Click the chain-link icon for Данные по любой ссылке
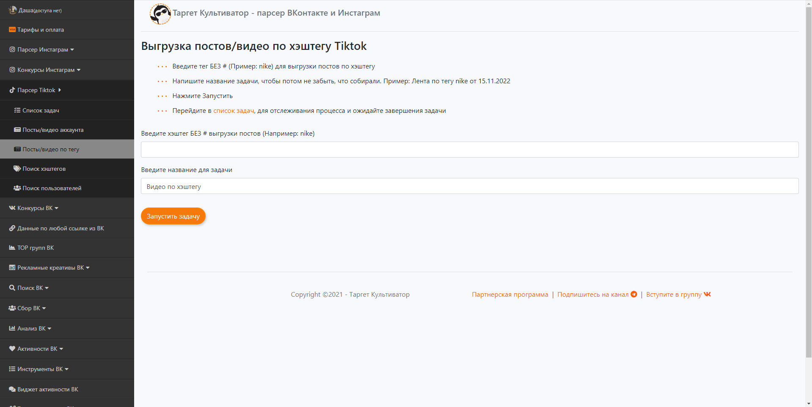The height and width of the screenshot is (407, 812). pos(12,228)
